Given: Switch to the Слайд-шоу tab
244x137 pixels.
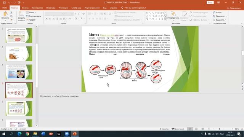Looking at the screenshot, I should click(76, 8).
